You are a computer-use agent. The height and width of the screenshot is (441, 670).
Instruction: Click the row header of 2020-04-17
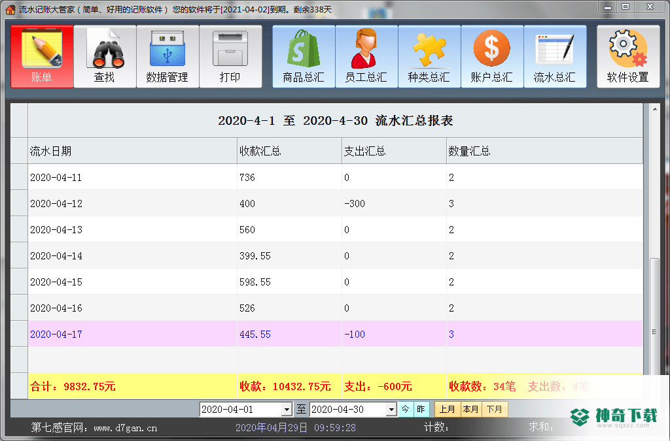tap(19, 334)
